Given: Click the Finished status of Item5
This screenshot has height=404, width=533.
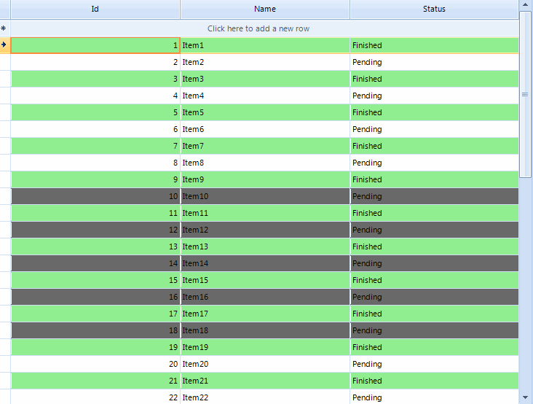Looking at the screenshot, I should (x=434, y=112).
